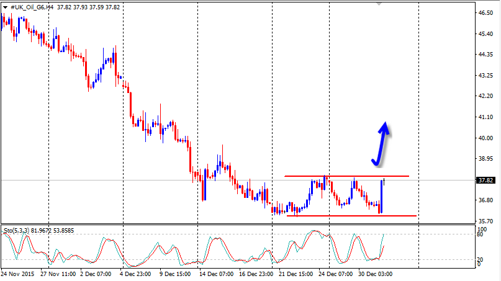The image size is (501, 281).
Task: Click the 42.20 price axis label
Action: click(x=485, y=96)
